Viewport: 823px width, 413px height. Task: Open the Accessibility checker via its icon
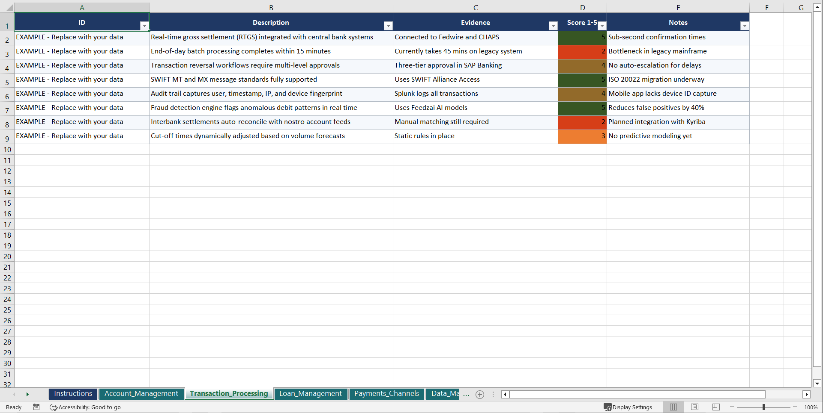(x=54, y=407)
